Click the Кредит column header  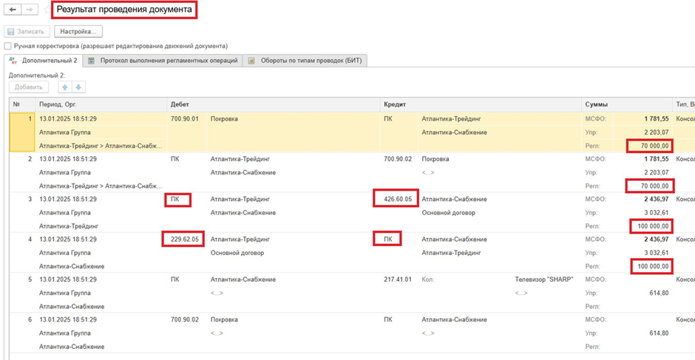[x=394, y=104]
